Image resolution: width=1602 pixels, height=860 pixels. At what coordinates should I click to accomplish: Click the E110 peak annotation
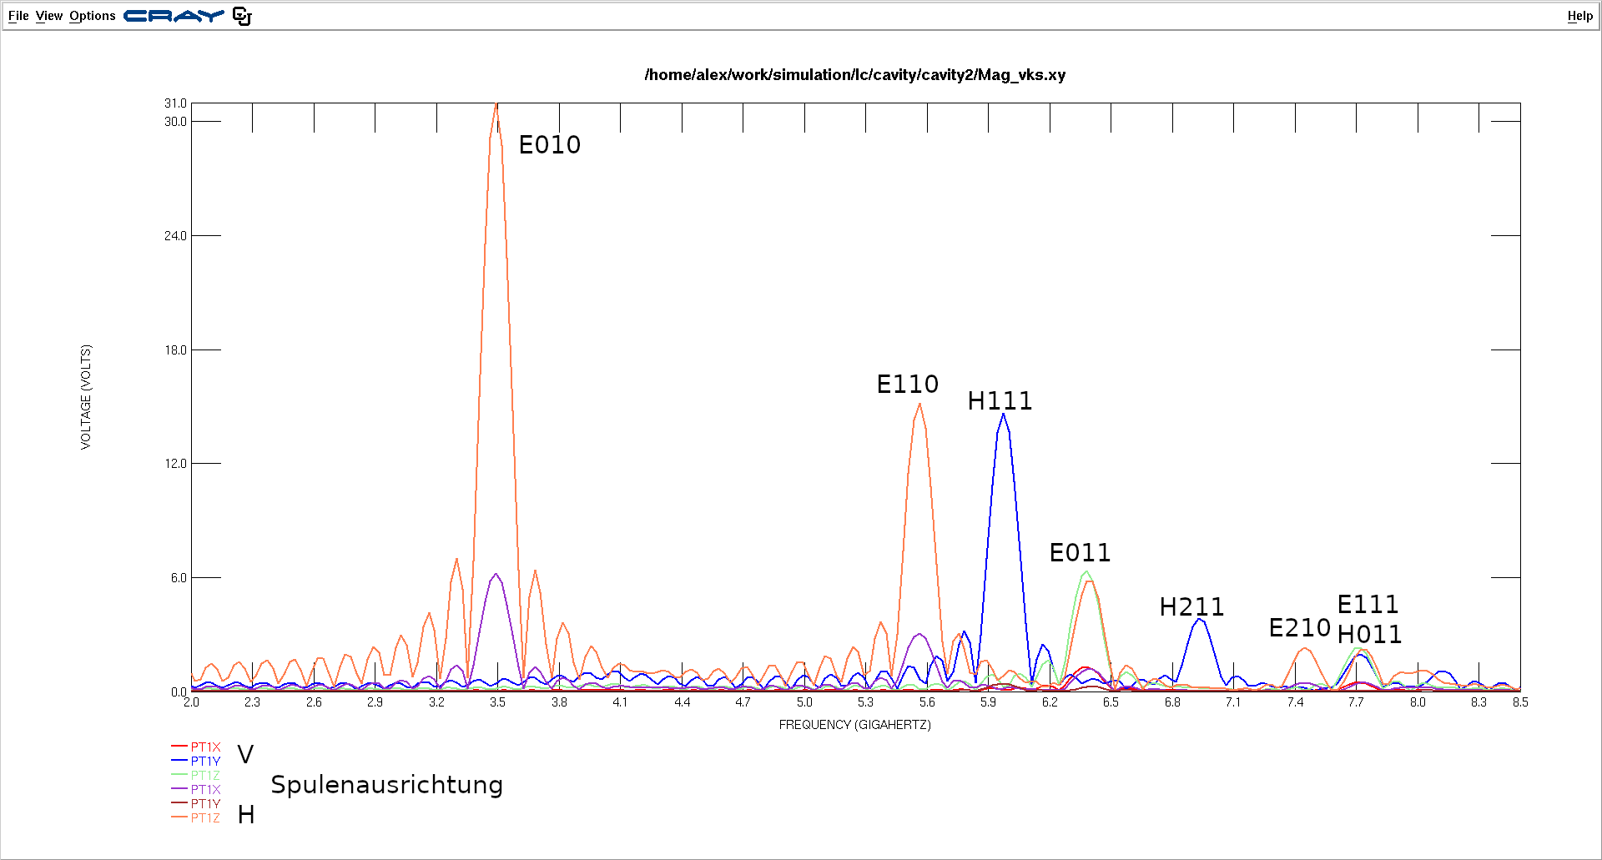907,385
